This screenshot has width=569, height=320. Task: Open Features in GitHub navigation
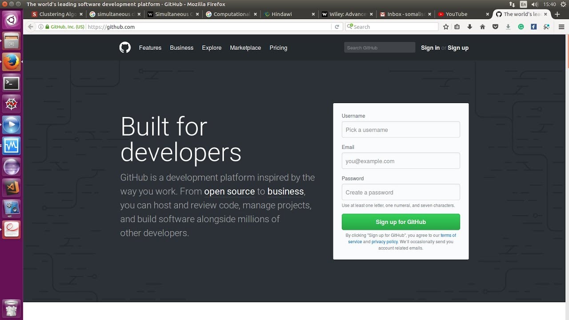click(x=150, y=48)
